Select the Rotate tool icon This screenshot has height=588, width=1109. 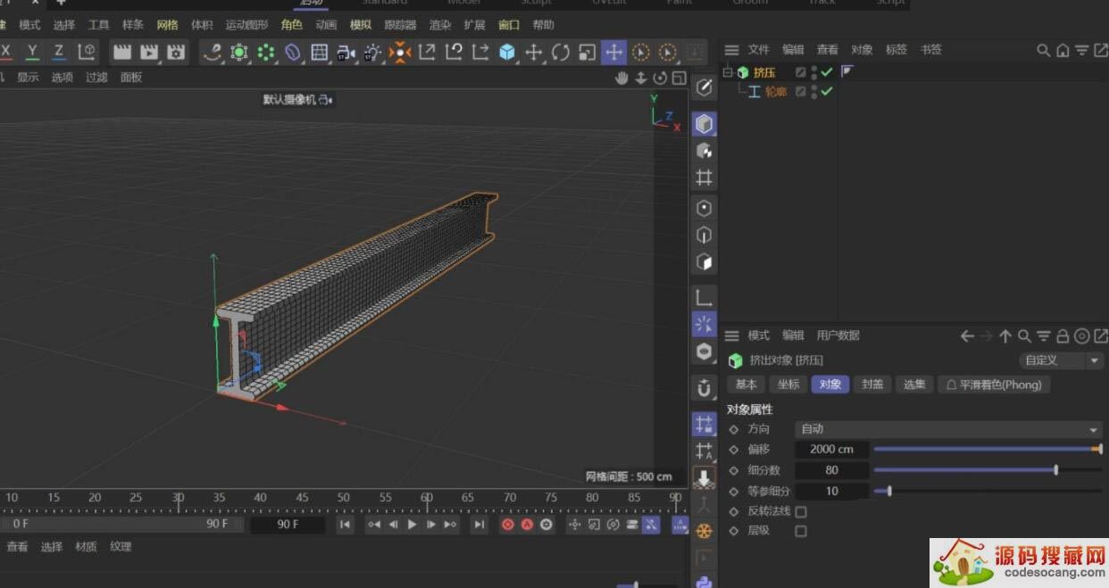[x=560, y=53]
